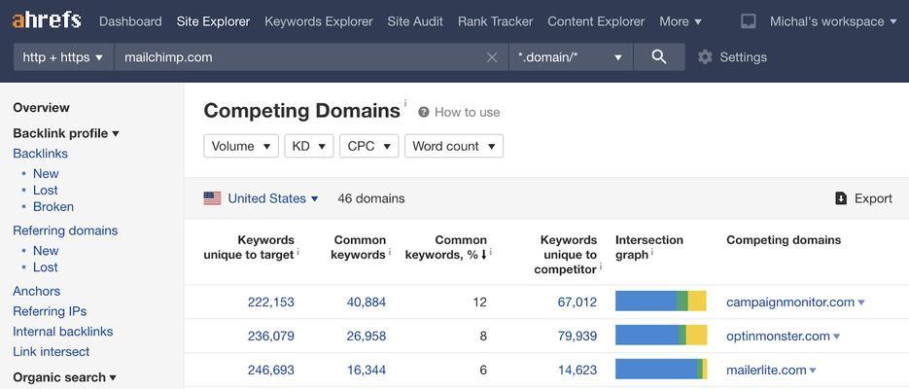909x389 pixels.
Task: Open Link intersect in sidebar
Action: tap(51, 352)
